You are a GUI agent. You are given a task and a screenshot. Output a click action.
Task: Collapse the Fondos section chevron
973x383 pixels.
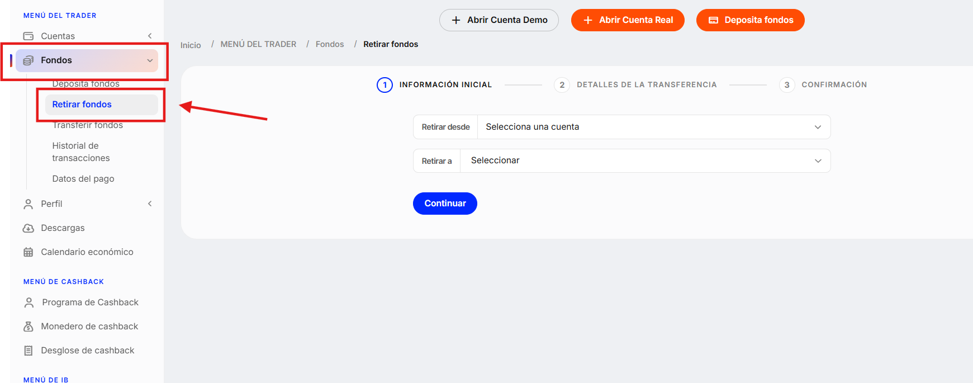pos(150,60)
